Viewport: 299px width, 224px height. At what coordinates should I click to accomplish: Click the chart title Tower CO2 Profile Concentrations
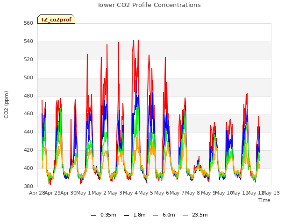click(x=149, y=5)
